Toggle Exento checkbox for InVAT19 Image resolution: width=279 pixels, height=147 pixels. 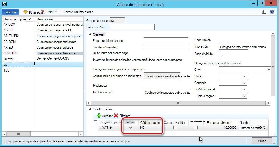130,128
